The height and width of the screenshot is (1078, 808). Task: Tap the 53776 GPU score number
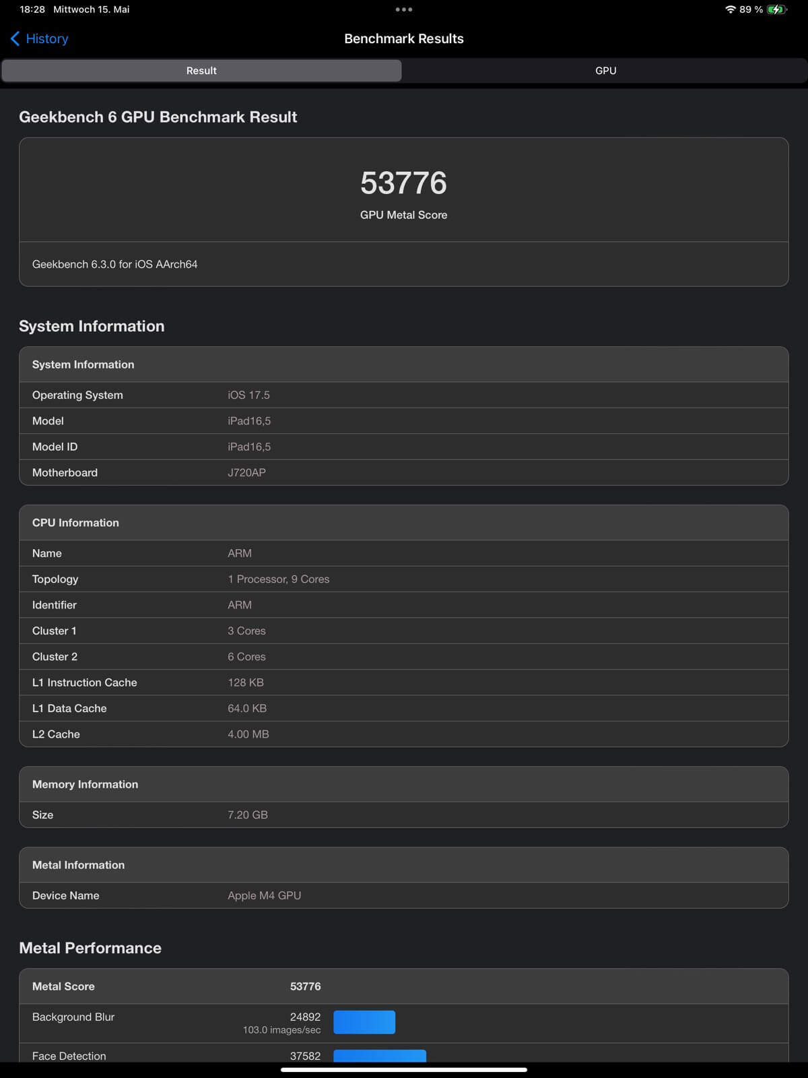coord(403,183)
